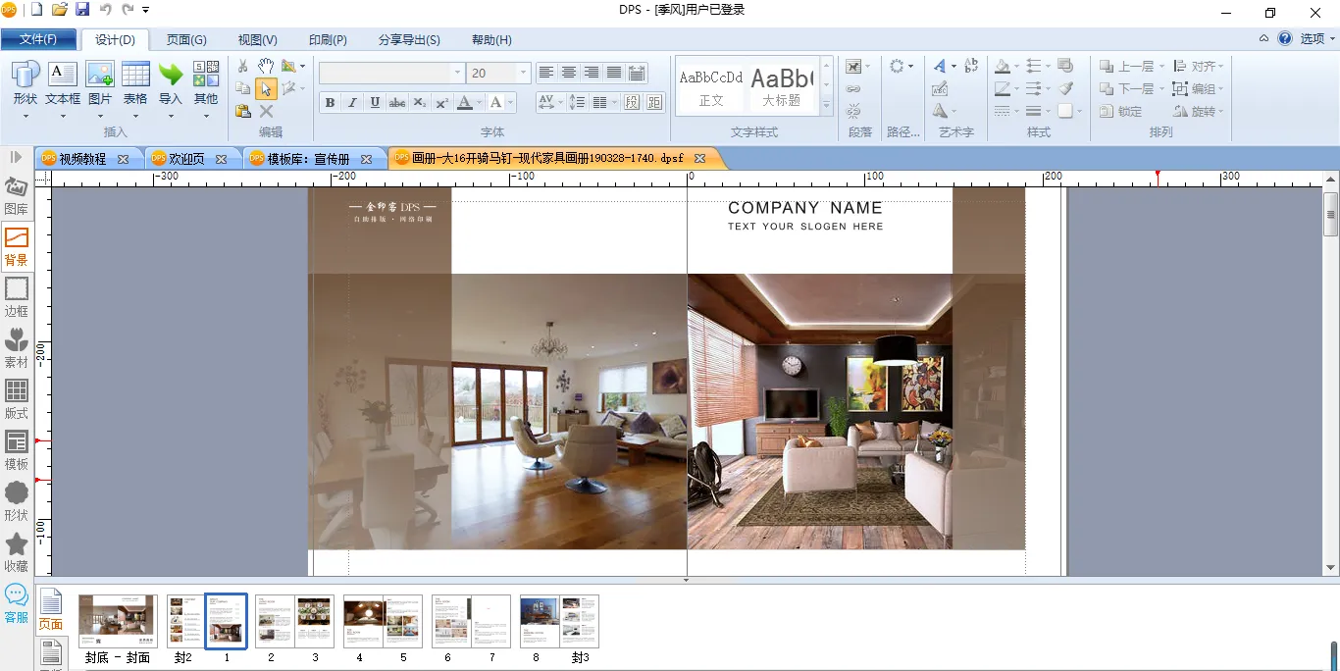Toggle bold text formatting
This screenshot has width=1340, height=671.
tap(330, 103)
